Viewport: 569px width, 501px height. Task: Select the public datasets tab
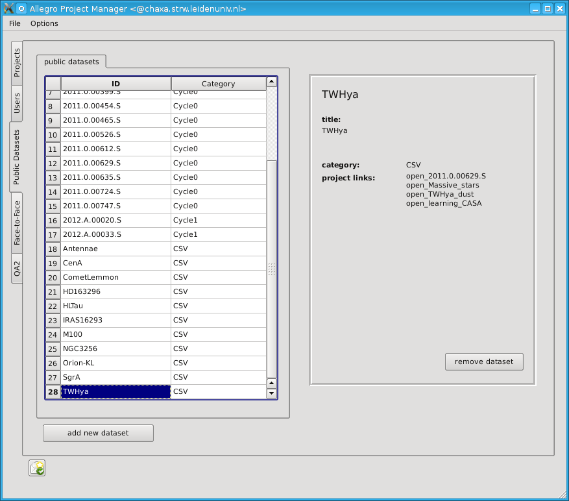point(71,62)
